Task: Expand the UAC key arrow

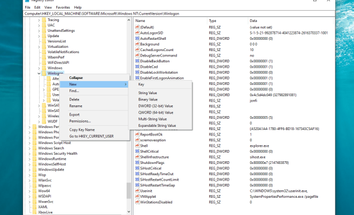Action: pos(39,25)
